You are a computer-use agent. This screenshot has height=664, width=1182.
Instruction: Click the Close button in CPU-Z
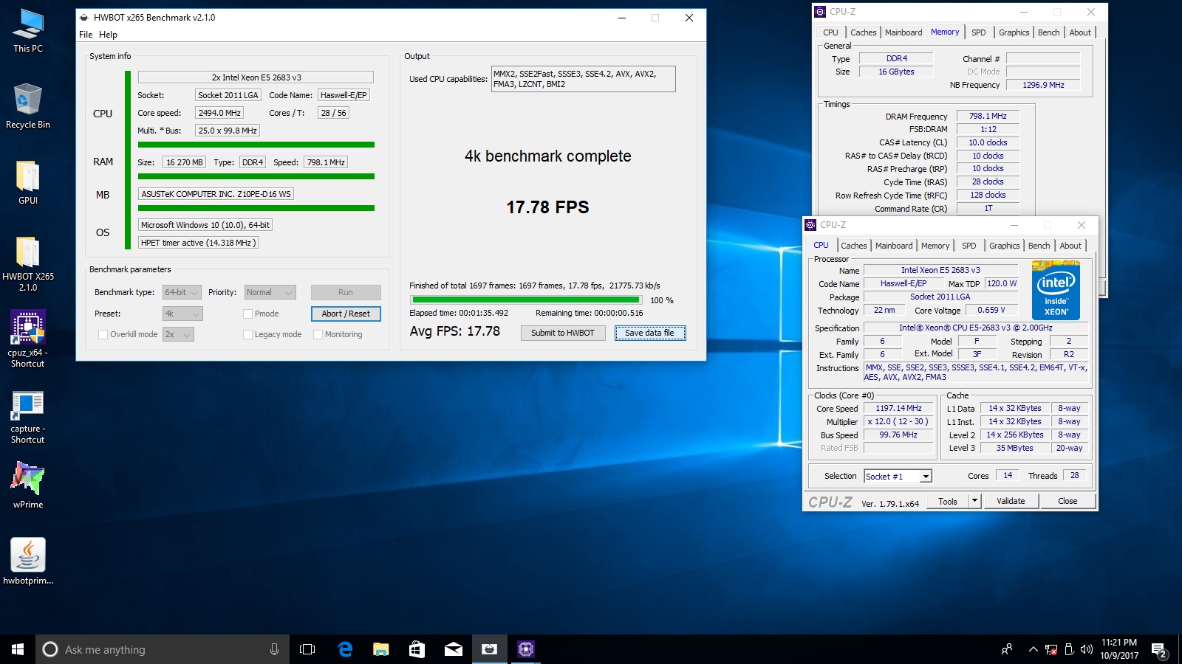tap(1067, 501)
